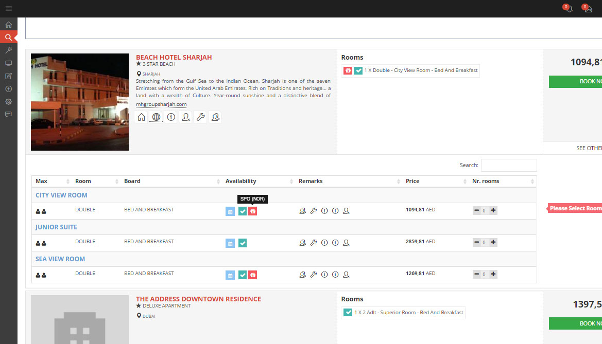Toggle green checkmark in City View Room row
The height and width of the screenshot is (344, 602).
click(243, 211)
